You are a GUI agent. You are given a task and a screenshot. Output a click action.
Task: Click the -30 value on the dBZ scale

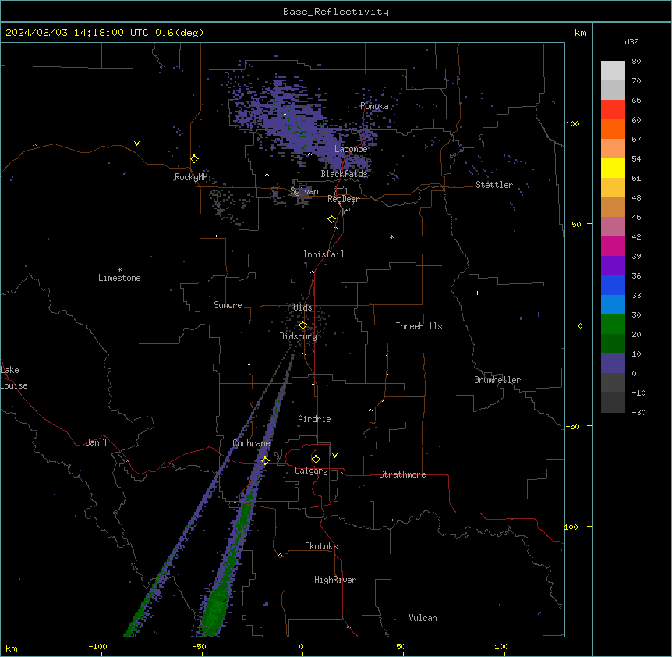638,412
